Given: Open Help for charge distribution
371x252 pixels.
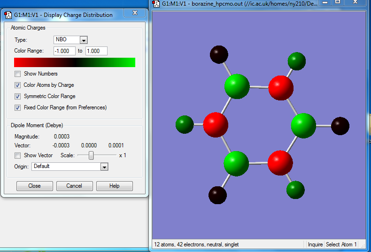Looking at the screenshot, I should click(114, 186).
